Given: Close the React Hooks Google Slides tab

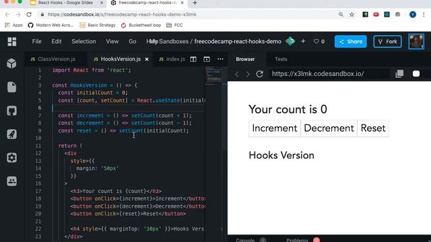Looking at the screenshot, I should point(102,3).
